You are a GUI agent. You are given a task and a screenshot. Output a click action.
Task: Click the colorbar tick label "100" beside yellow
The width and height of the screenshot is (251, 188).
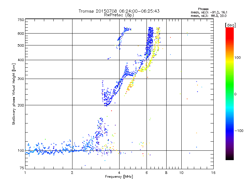(x=238, y=58)
